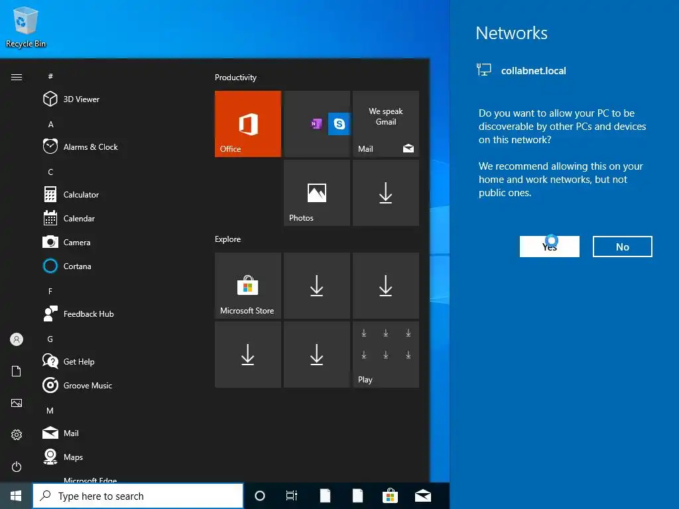Open the Play folder tile

coord(386,355)
